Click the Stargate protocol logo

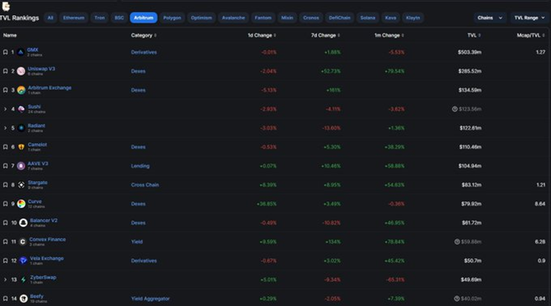click(x=21, y=185)
